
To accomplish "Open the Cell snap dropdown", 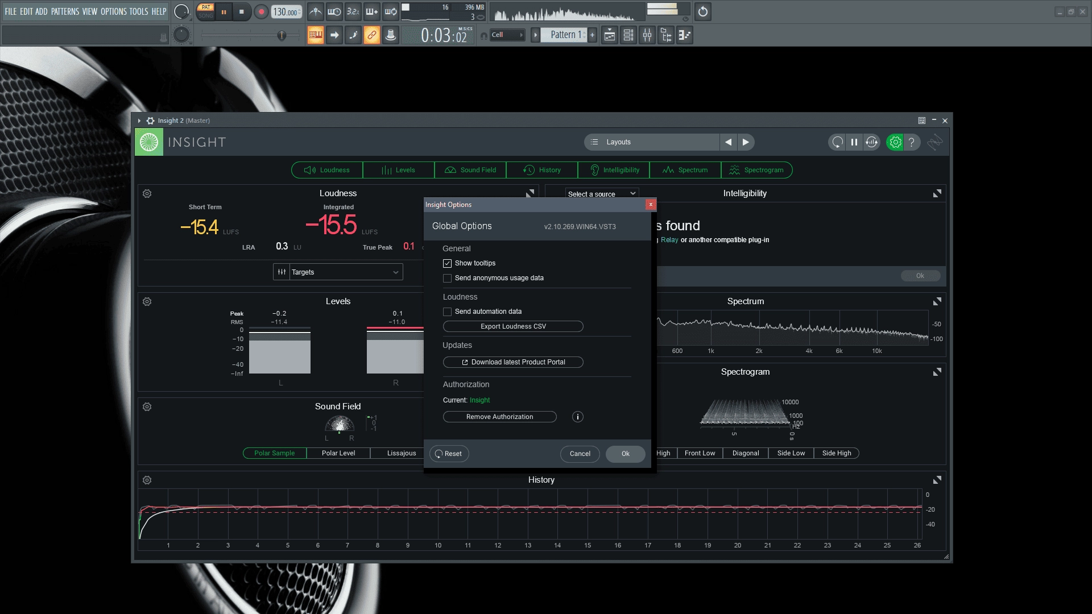I will tap(507, 35).
